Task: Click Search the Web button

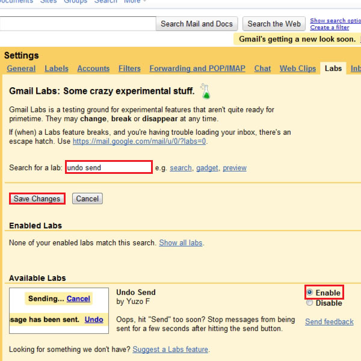Action: [274, 23]
